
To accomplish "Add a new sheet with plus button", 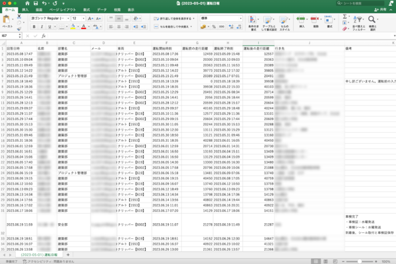I will click(x=68, y=255).
